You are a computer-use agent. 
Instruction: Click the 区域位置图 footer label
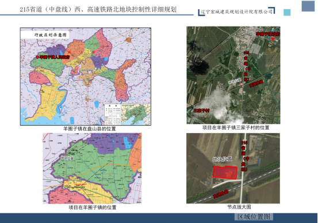pos(254,217)
